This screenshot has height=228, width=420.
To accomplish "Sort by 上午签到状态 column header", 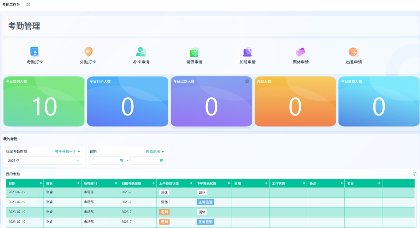I will tap(175, 183).
